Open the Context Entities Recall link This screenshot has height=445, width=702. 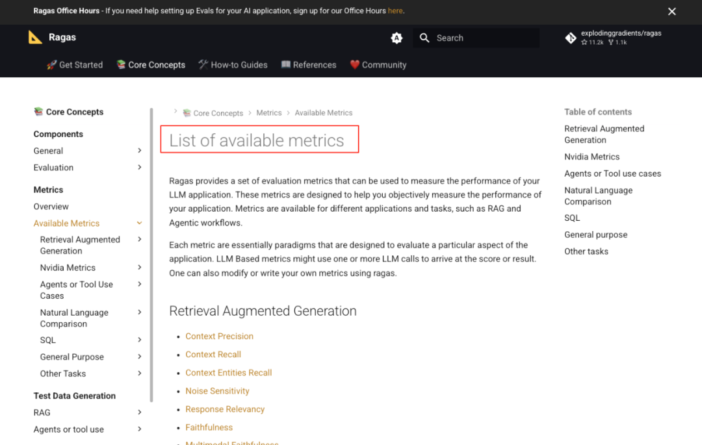(x=229, y=372)
